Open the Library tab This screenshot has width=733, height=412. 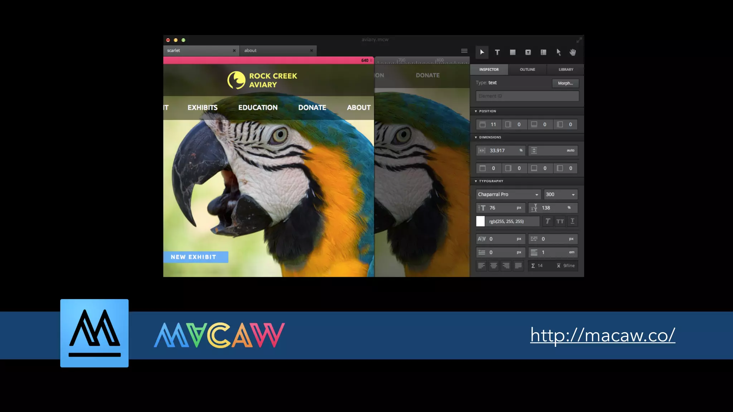(x=566, y=69)
